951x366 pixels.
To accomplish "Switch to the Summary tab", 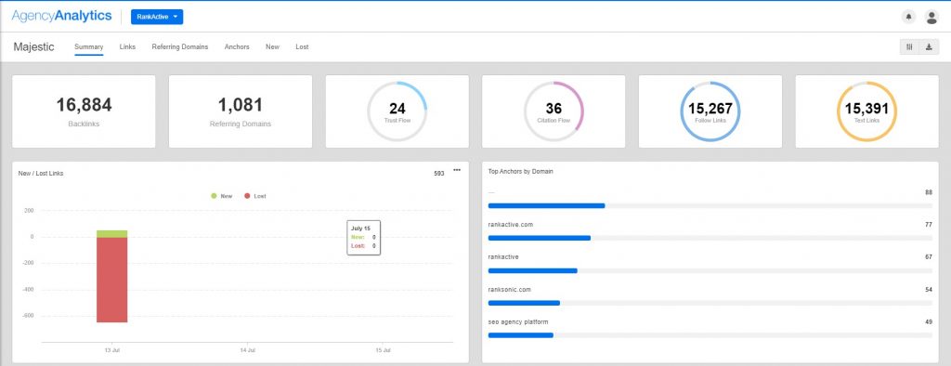I will [x=88, y=46].
